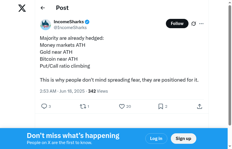Screen dimensions: 232x149
Task: Click the Grok circle-slash icon
Action: pyautogui.click(x=194, y=24)
